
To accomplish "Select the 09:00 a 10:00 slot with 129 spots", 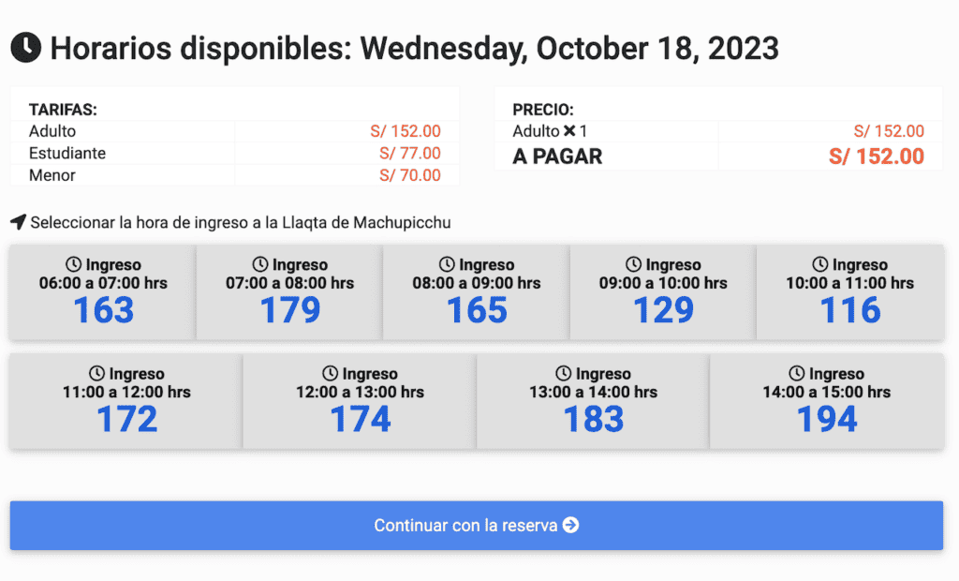I will [663, 292].
